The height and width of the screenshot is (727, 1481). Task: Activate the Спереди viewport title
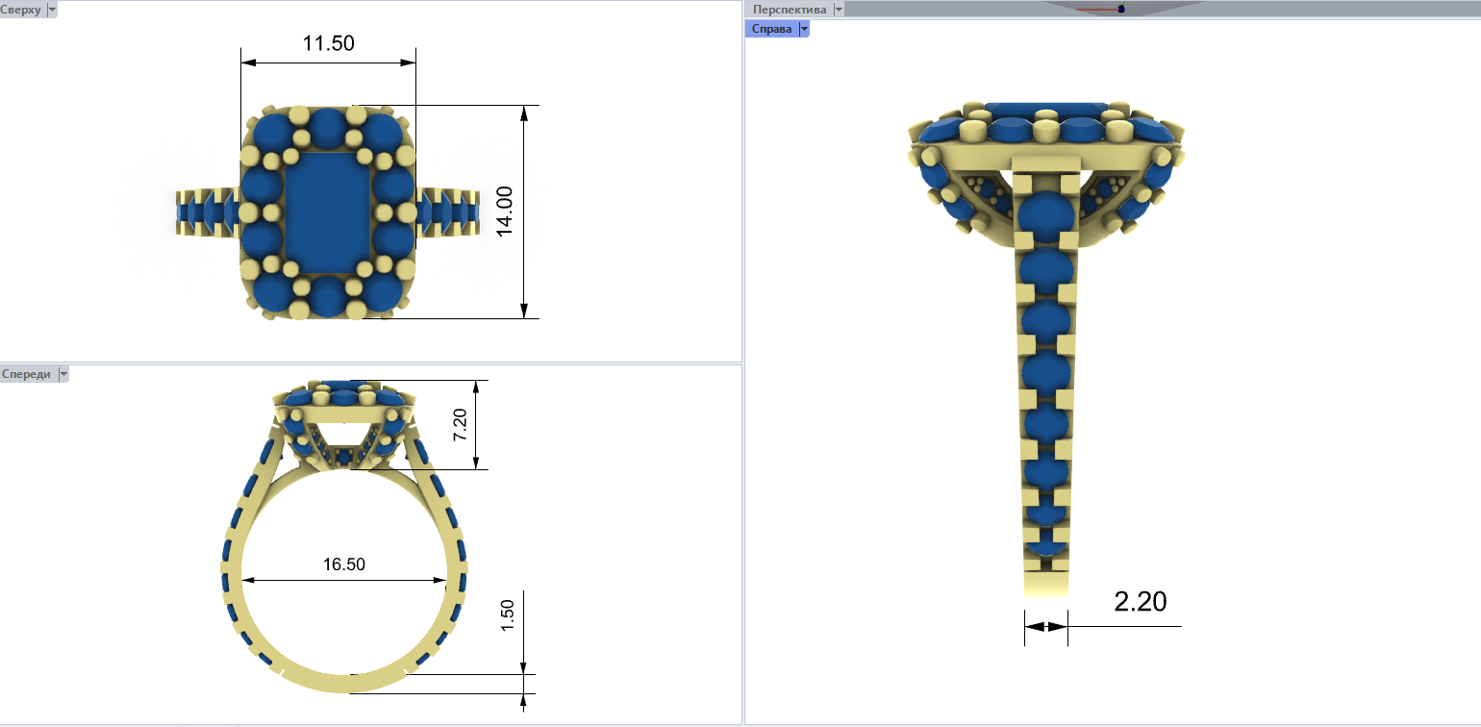27,374
